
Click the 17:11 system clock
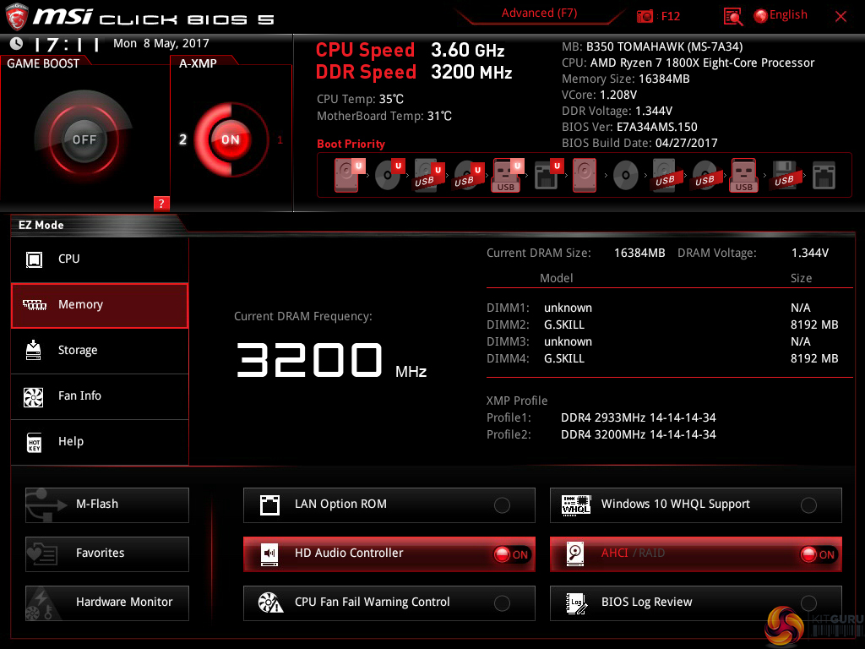coord(66,44)
